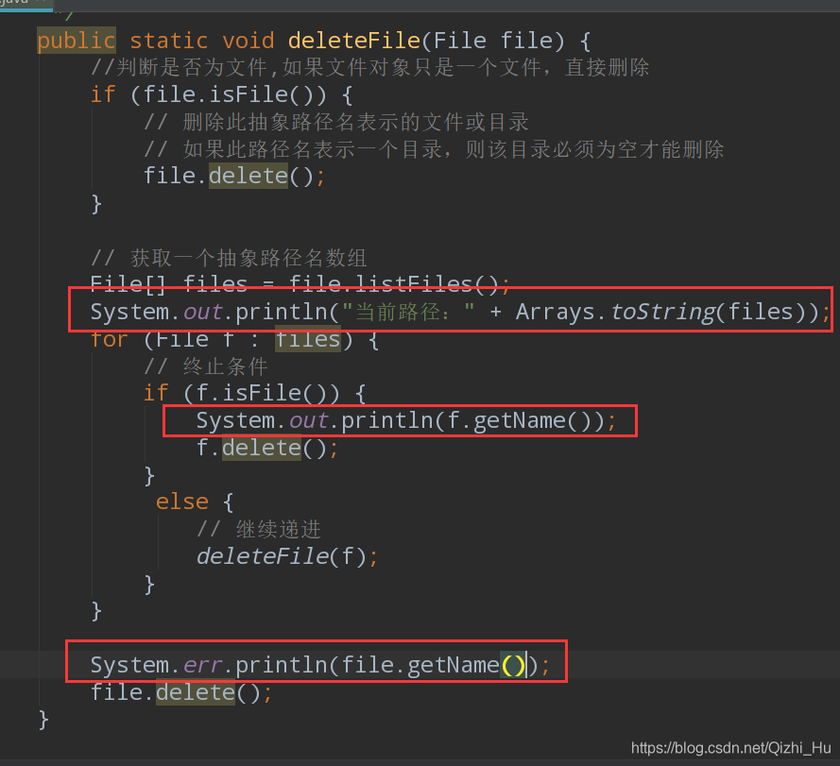Image resolution: width=840 pixels, height=766 pixels.
Task: Click the final 'file.delete();' statement
Action: pos(181,693)
